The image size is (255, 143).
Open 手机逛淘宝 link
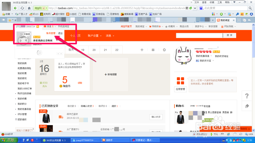(63, 26)
